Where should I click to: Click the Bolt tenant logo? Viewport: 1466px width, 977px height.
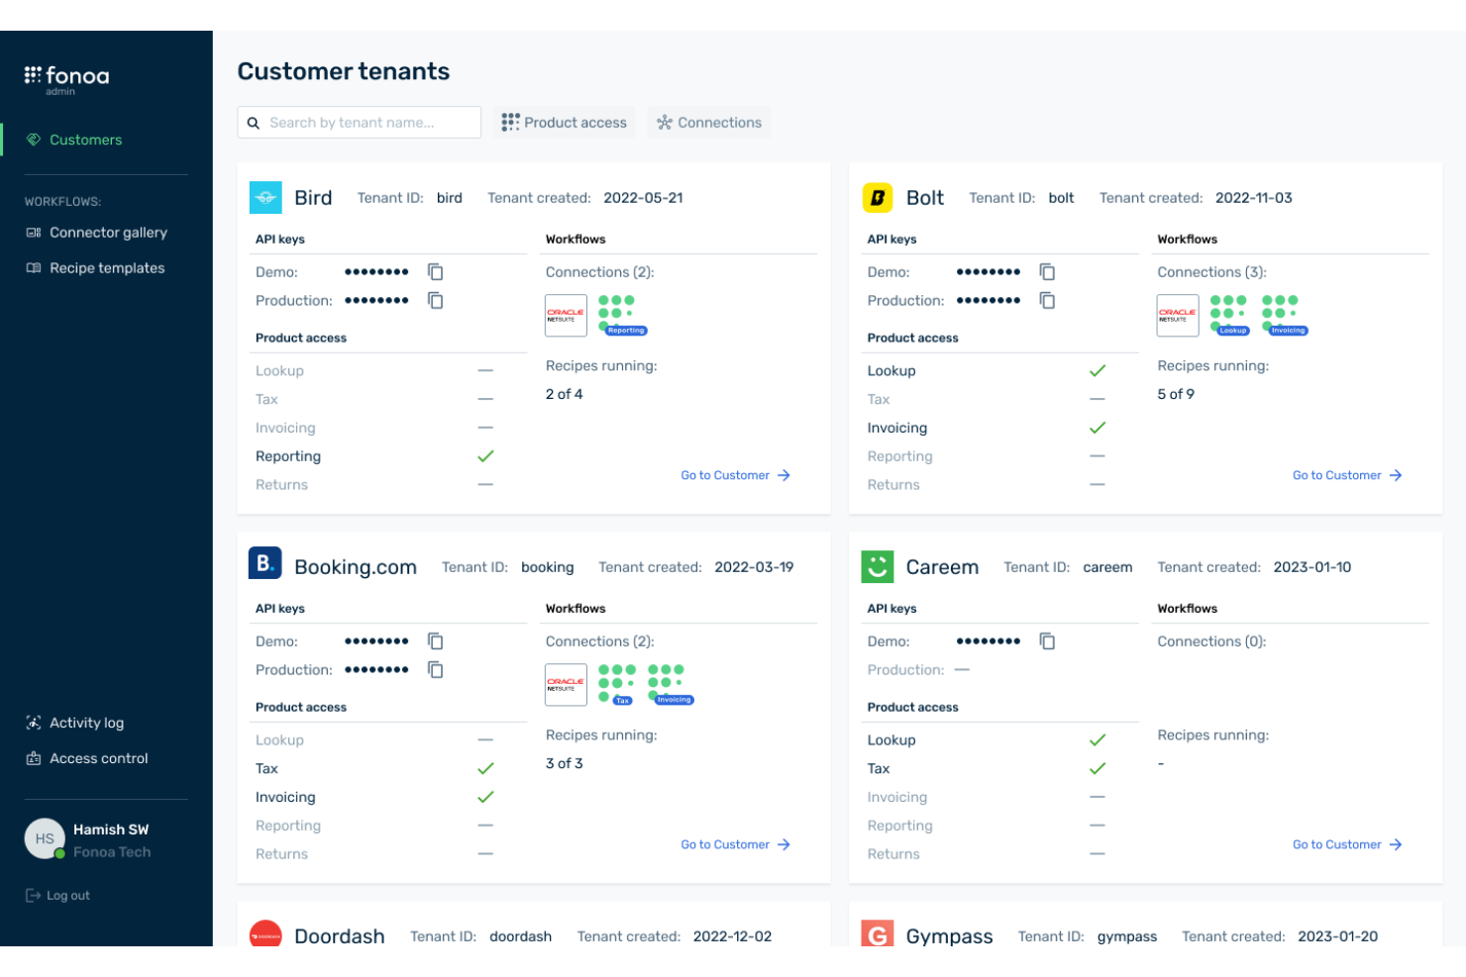(x=878, y=198)
